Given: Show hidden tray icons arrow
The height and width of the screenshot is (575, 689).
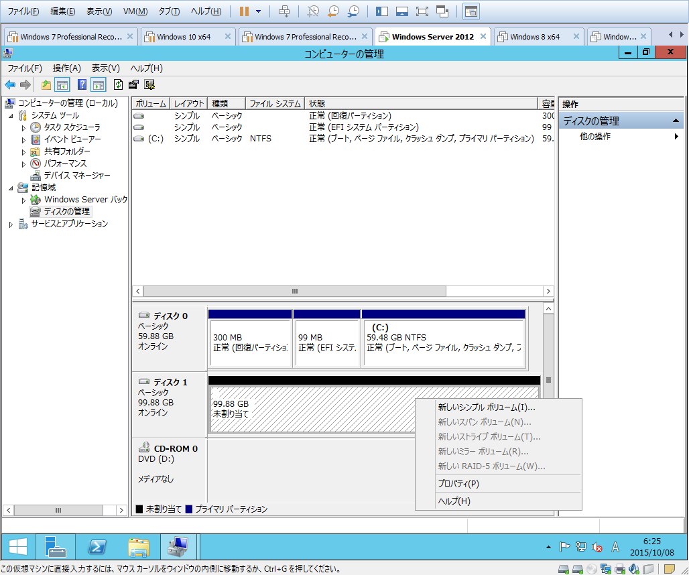Looking at the screenshot, I should [548, 547].
